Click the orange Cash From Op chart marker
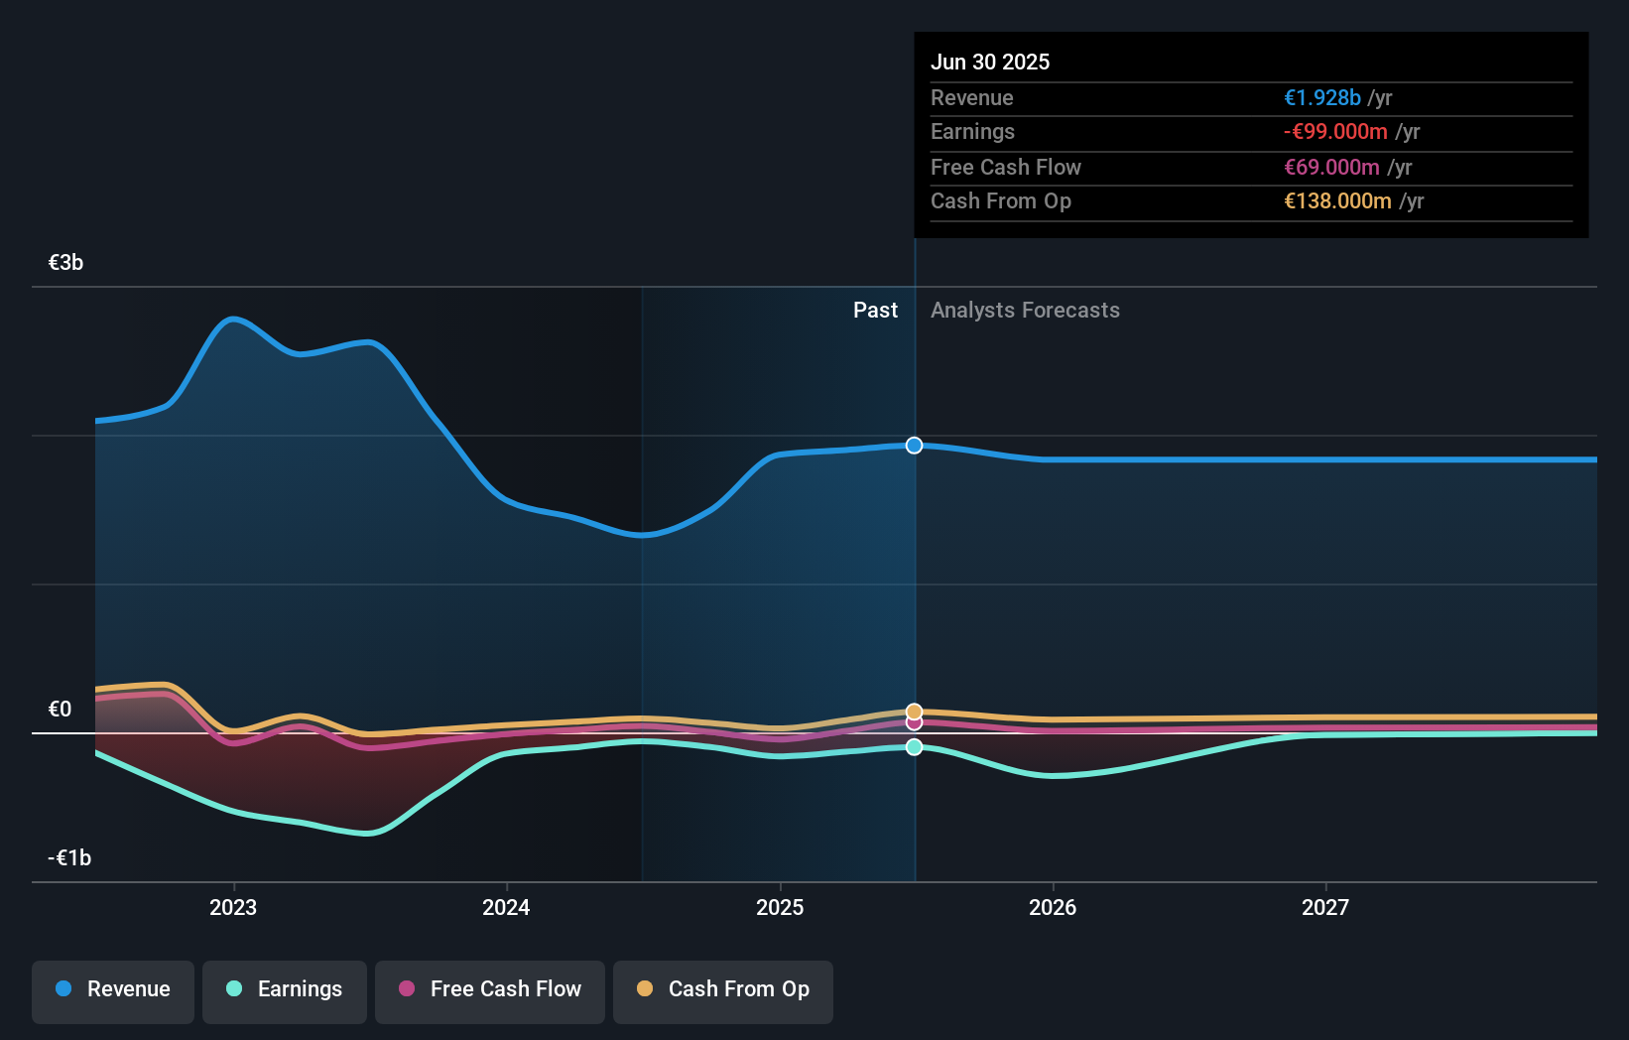1629x1040 pixels. (913, 711)
